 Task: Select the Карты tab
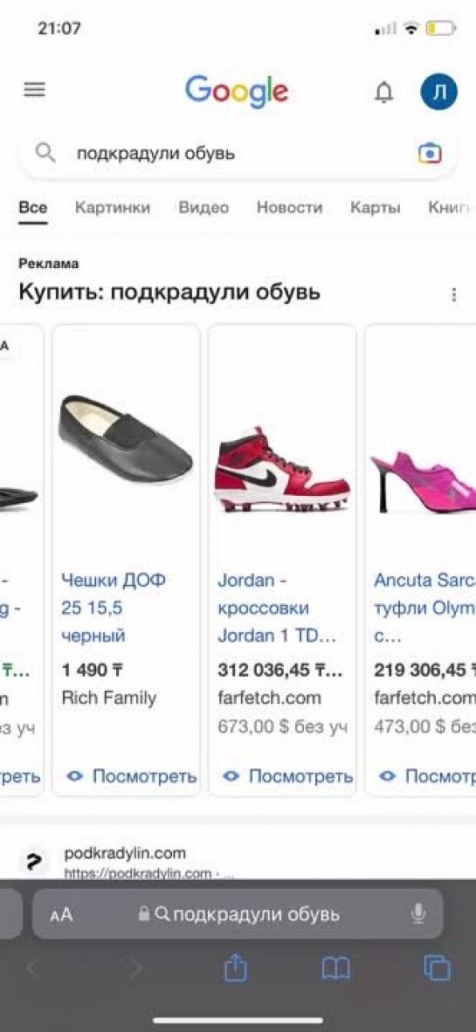pos(376,208)
